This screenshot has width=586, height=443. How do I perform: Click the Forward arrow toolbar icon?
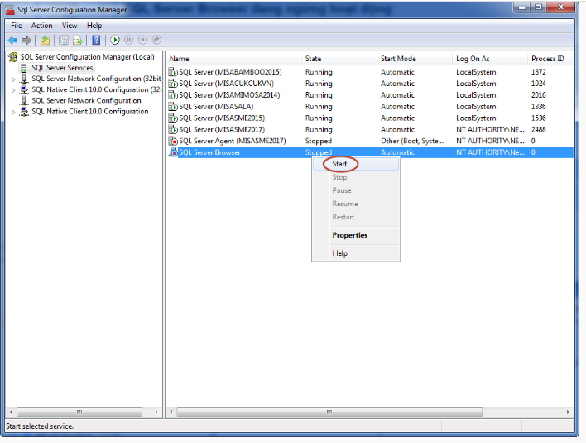coord(26,40)
